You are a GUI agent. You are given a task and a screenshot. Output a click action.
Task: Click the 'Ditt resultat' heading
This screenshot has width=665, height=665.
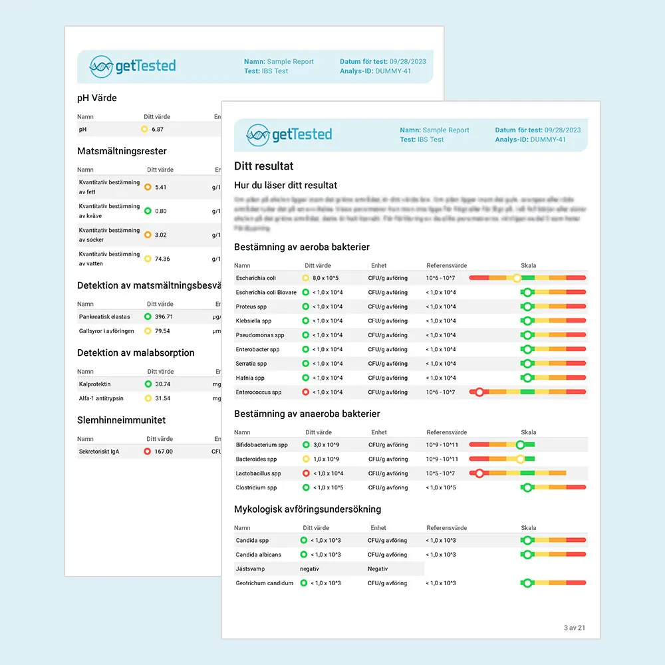coord(264,166)
